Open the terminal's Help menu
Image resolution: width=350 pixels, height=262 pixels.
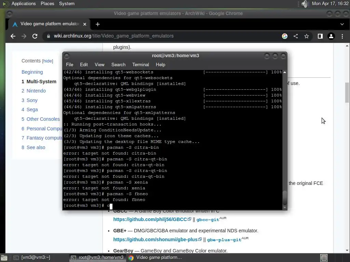click(x=160, y=64)
